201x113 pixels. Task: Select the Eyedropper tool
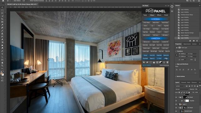coord(2,25)
